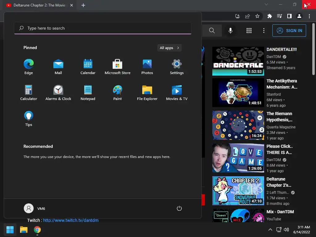316x237 pixels.
Task: Open Chrome media controls icon
Action: coord(280,16)
